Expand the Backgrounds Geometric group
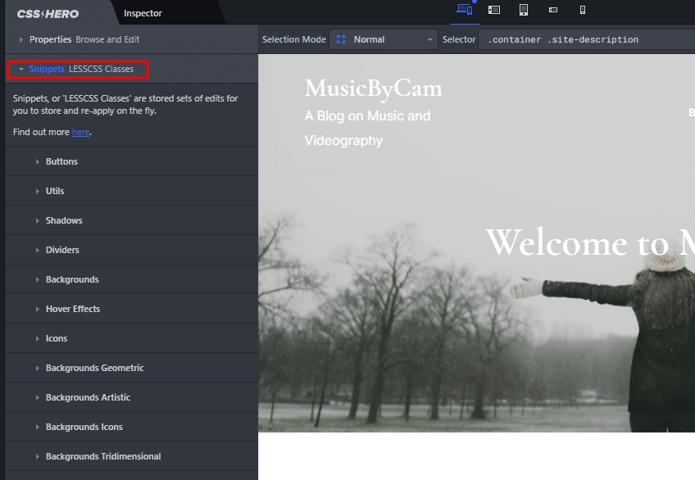 (x=94, y=368)
